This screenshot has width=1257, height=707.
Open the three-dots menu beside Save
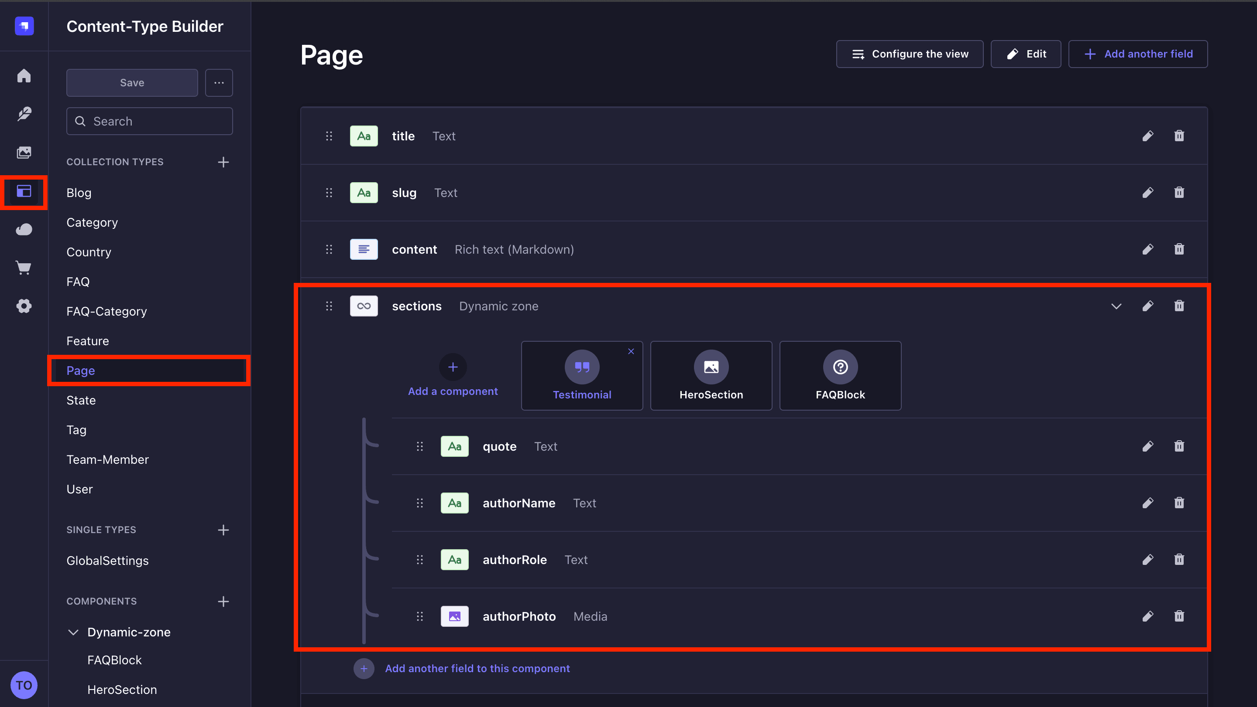pos(219,83)
